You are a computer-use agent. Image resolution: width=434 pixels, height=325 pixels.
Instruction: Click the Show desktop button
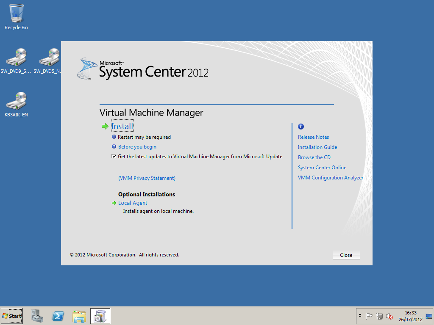click(x=429, y=316)
